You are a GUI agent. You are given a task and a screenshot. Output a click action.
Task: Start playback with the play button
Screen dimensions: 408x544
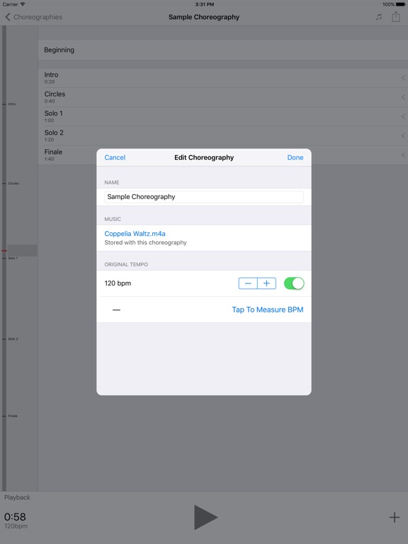pos(205,517)
